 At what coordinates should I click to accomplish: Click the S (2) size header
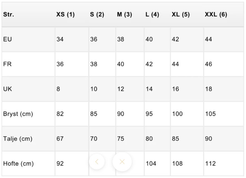click(97, 15)
